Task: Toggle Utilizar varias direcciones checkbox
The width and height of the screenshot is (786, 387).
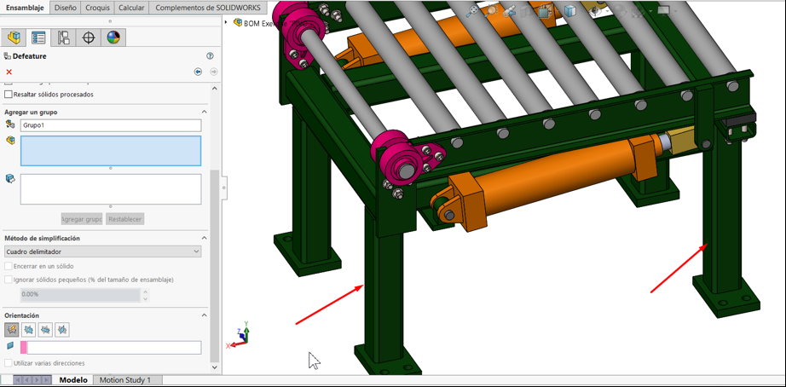Action: coord(8,363)
